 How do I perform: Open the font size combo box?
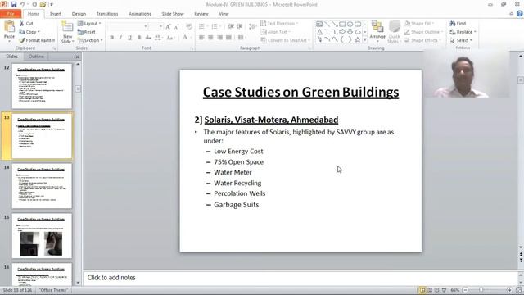[156, 26]
